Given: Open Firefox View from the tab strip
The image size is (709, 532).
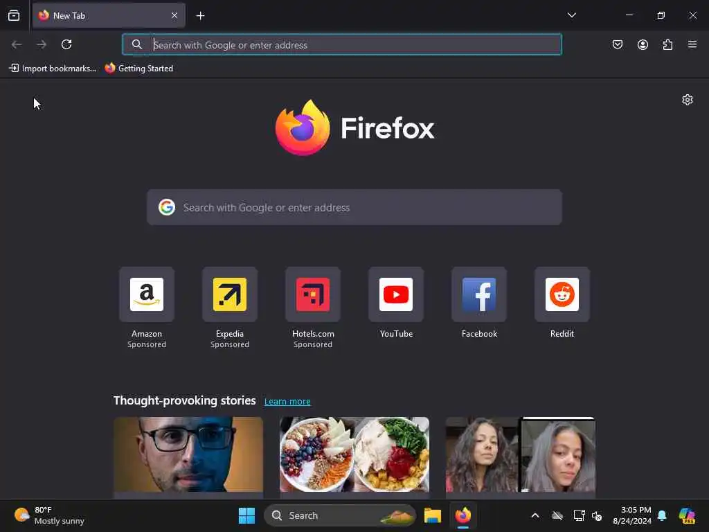Looking at the screenshot, I should (x=14, y=15).
